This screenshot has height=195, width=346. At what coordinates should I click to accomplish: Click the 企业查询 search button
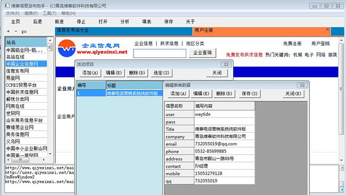click(x=202, y=53)
